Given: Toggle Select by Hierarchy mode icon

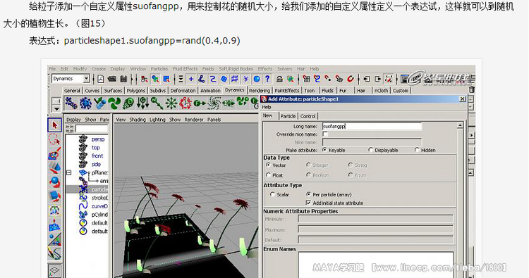Looking at the screenshot, I should click(x=145, y=79).
